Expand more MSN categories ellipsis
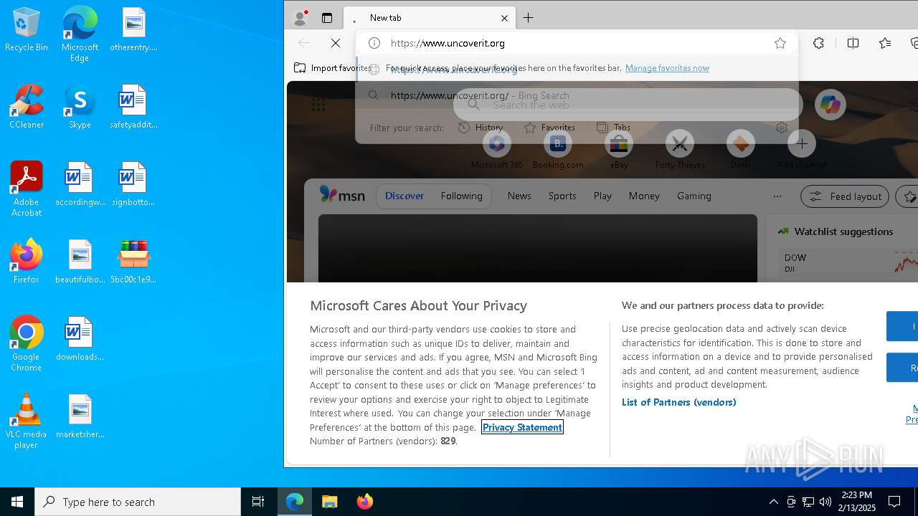The width and height of the screenshot is (918, 516). [x=777, y=196]
